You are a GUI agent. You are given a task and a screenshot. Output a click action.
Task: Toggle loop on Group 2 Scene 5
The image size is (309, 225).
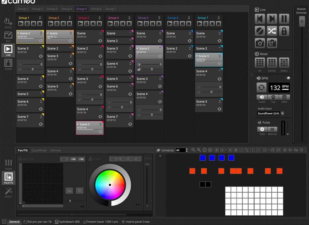click(71, 94)
